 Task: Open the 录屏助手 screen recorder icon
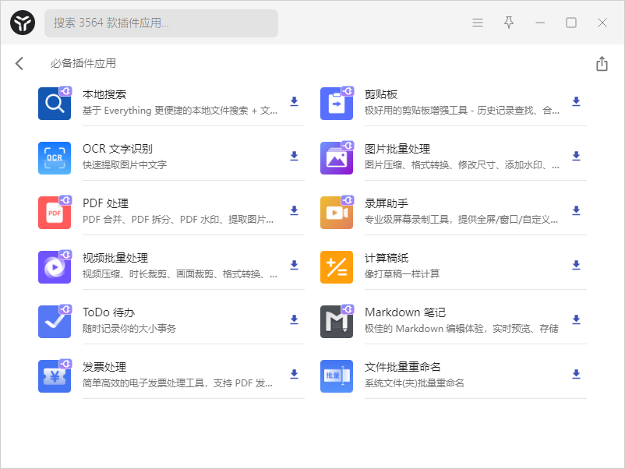point(336,211)
